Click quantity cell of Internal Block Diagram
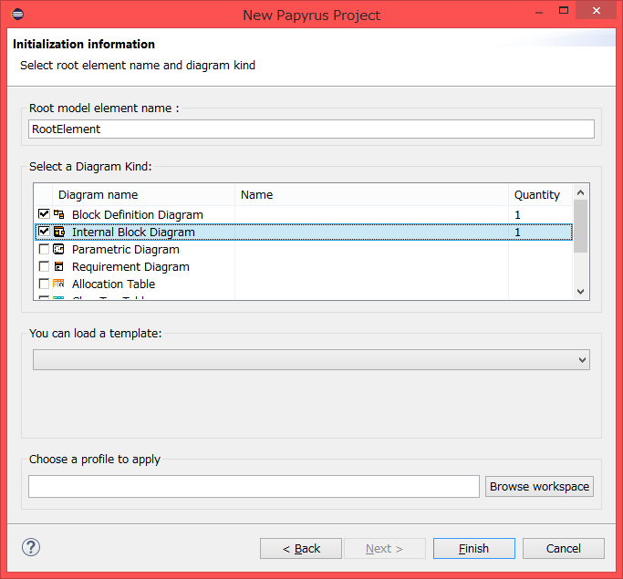Screen dimensions: 623x579 540,232
